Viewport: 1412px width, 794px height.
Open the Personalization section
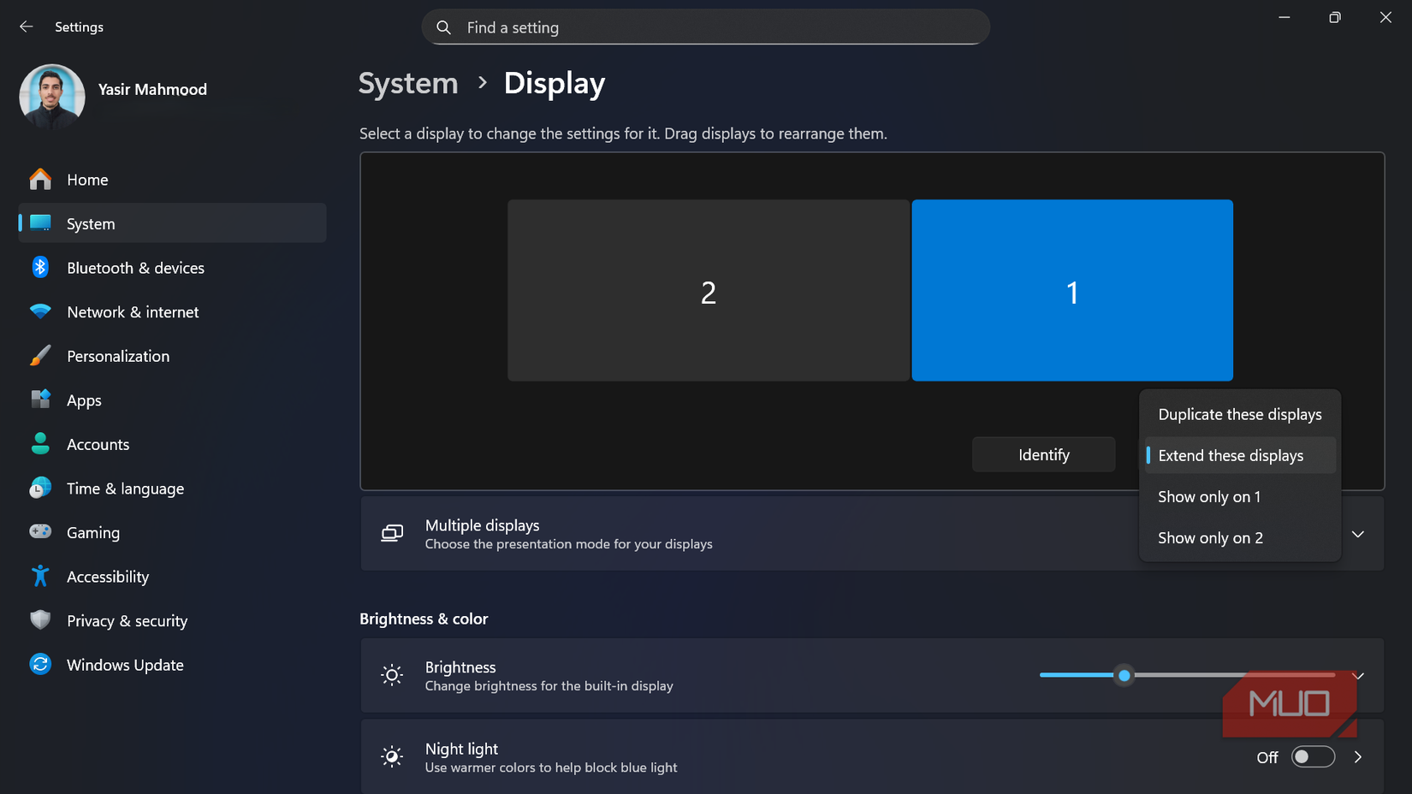117,356
